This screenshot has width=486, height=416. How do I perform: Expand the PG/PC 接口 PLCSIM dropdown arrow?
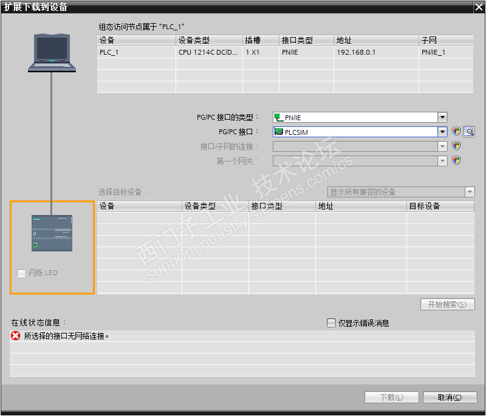pos(442,132)
